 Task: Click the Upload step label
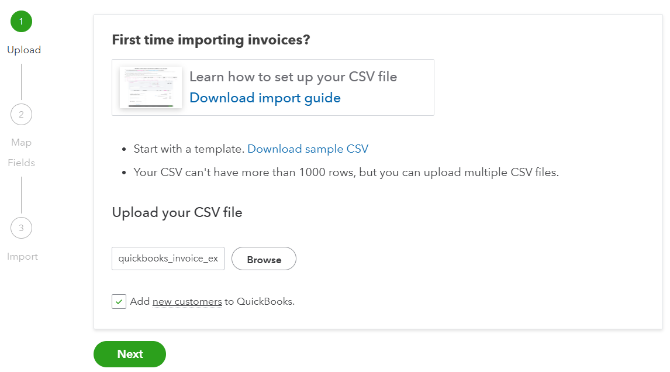pyautogui.click(x=24, y=50)
